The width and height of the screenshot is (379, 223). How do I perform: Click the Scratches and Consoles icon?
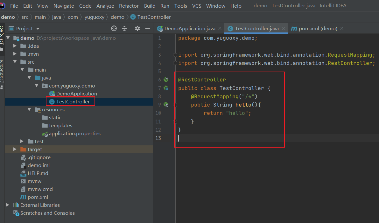16,213
